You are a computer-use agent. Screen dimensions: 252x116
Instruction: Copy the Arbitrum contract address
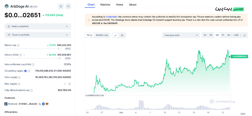coord(40,104)
